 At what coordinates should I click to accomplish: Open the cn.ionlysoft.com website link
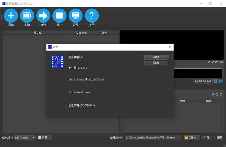[79, 92]
